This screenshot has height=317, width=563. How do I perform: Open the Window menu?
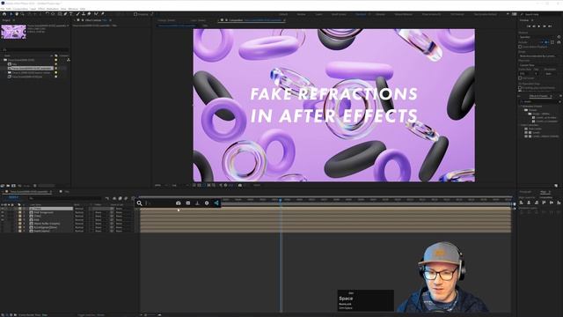click(73, 9)
